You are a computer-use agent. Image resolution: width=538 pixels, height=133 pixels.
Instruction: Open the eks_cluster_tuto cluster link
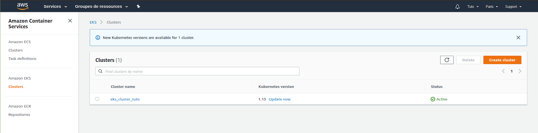tap(125, 99)
